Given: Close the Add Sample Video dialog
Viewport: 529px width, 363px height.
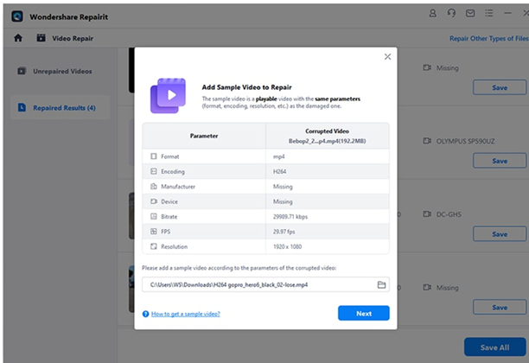Looking at the screenshot, I should click(387, 57).
